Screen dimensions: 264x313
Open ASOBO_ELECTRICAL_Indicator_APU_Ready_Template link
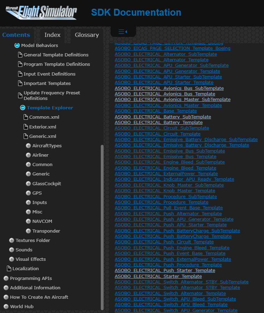point(174,179)
